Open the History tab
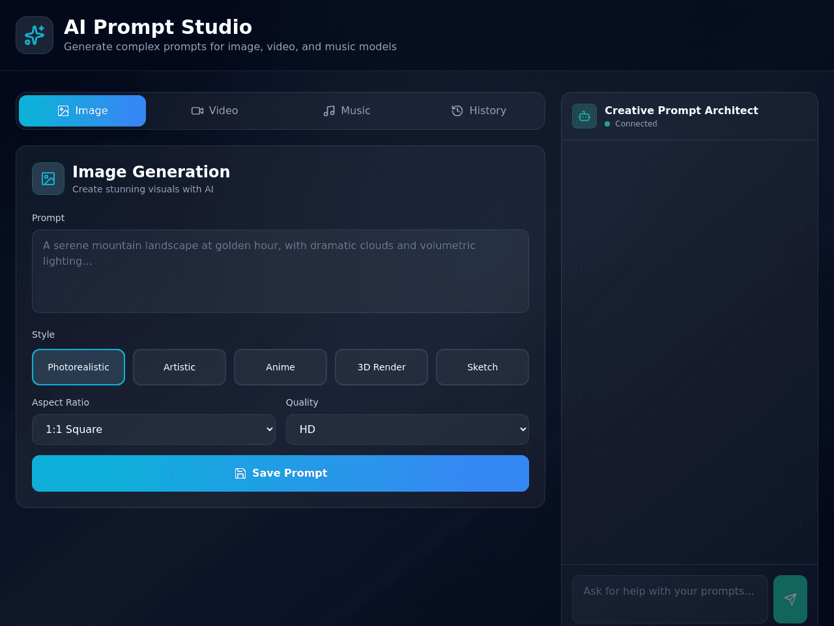 point(479,111)
